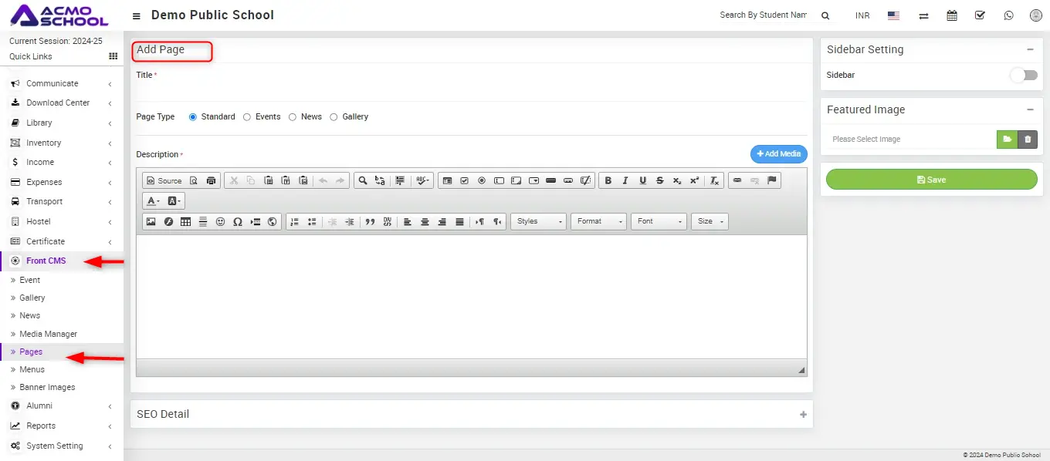
Task: Click the green Save button
Action: pos(931,180)
